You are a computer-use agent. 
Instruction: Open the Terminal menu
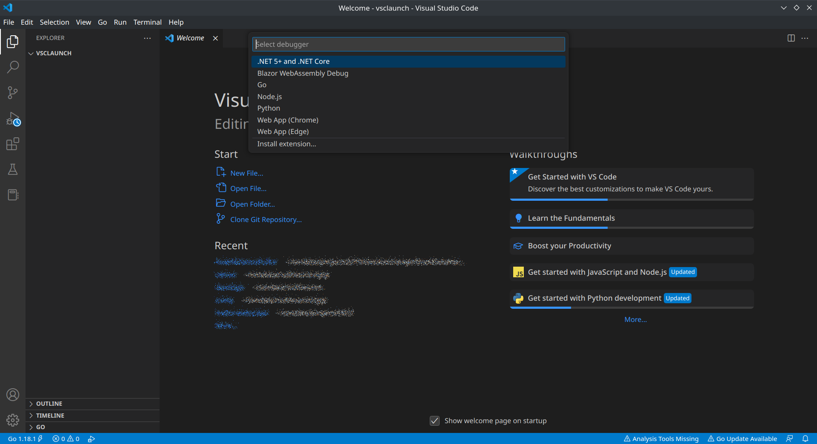[x=147, y=22]
